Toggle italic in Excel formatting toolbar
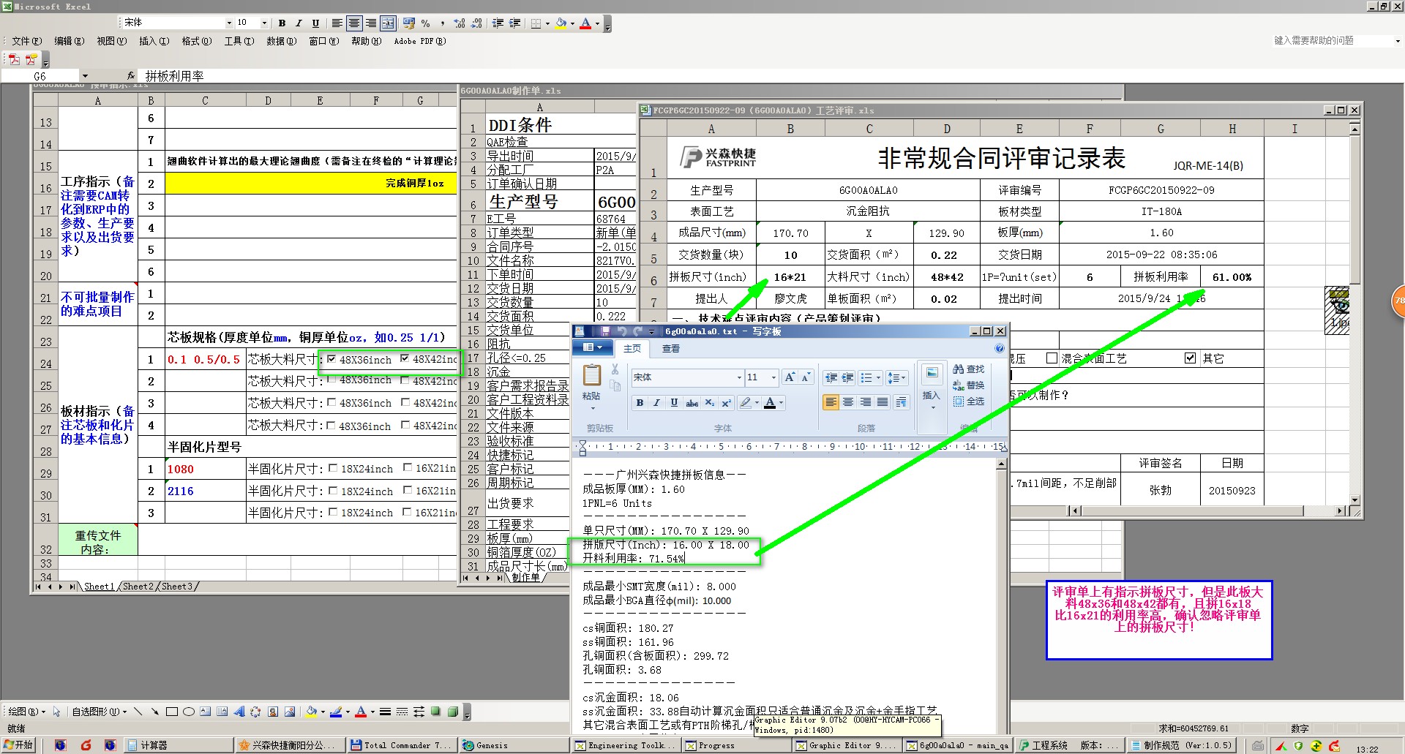The height and width of the screenshot is (754, 1405). click(x=299, y=23)
